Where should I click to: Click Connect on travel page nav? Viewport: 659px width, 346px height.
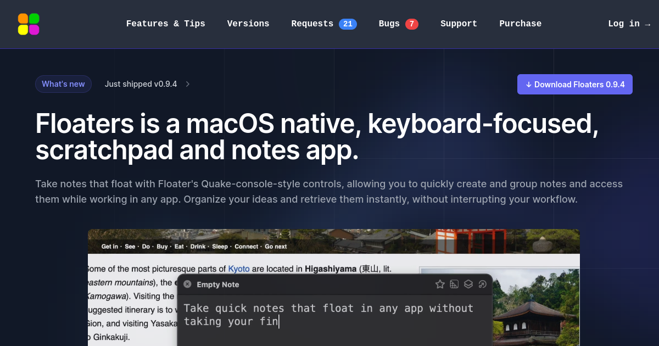(247, 247)
